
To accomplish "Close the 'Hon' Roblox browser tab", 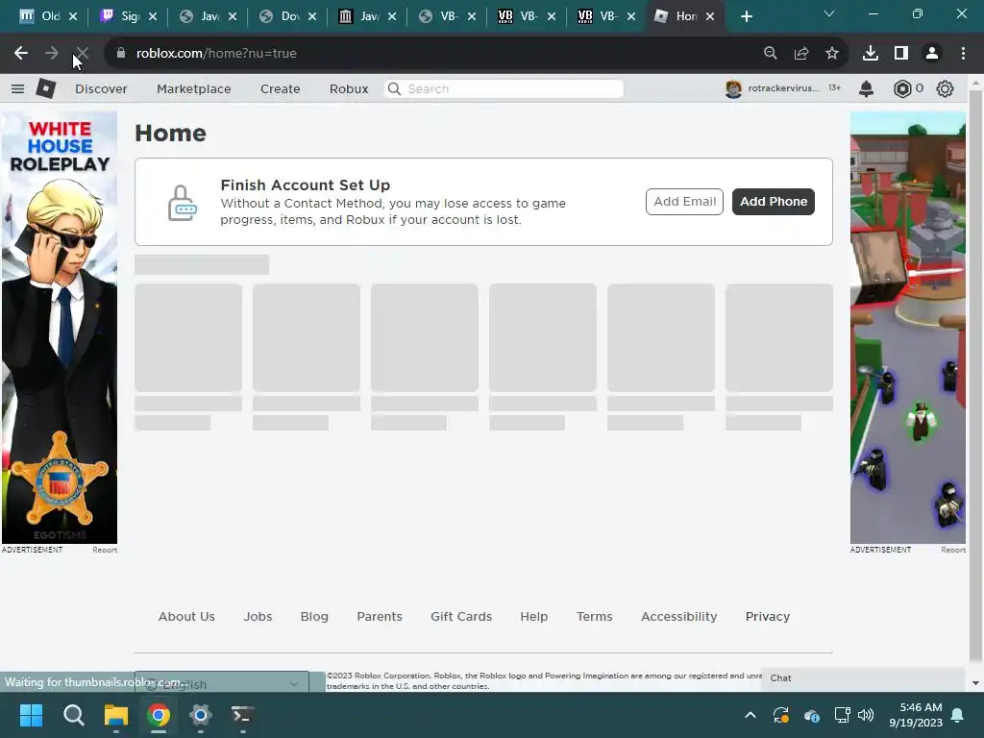I will point(710,17).
